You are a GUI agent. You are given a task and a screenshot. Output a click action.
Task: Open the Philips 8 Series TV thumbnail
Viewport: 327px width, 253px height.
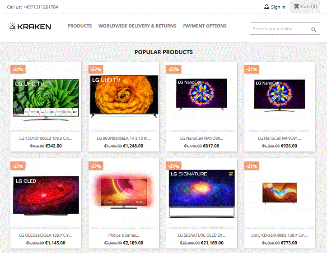124,191
